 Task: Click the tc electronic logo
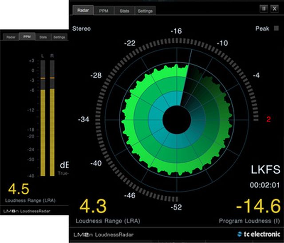click(x=259, y=234)
